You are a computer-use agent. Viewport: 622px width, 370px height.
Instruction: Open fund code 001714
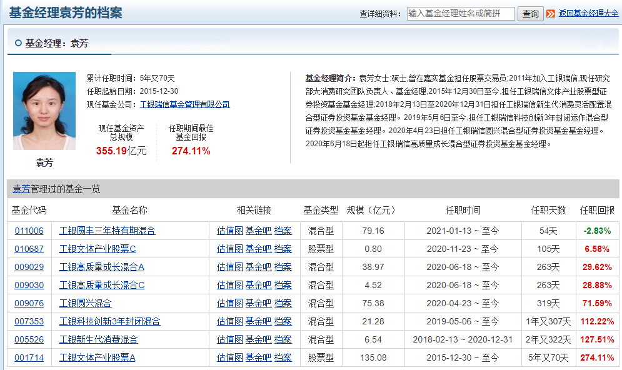(x=29, y=357)
